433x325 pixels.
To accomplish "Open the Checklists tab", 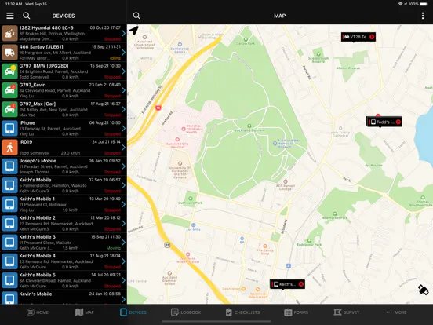I will click(242, 312).
